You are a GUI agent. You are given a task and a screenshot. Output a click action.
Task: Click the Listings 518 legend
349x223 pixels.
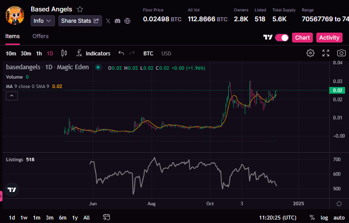point(20,160)
